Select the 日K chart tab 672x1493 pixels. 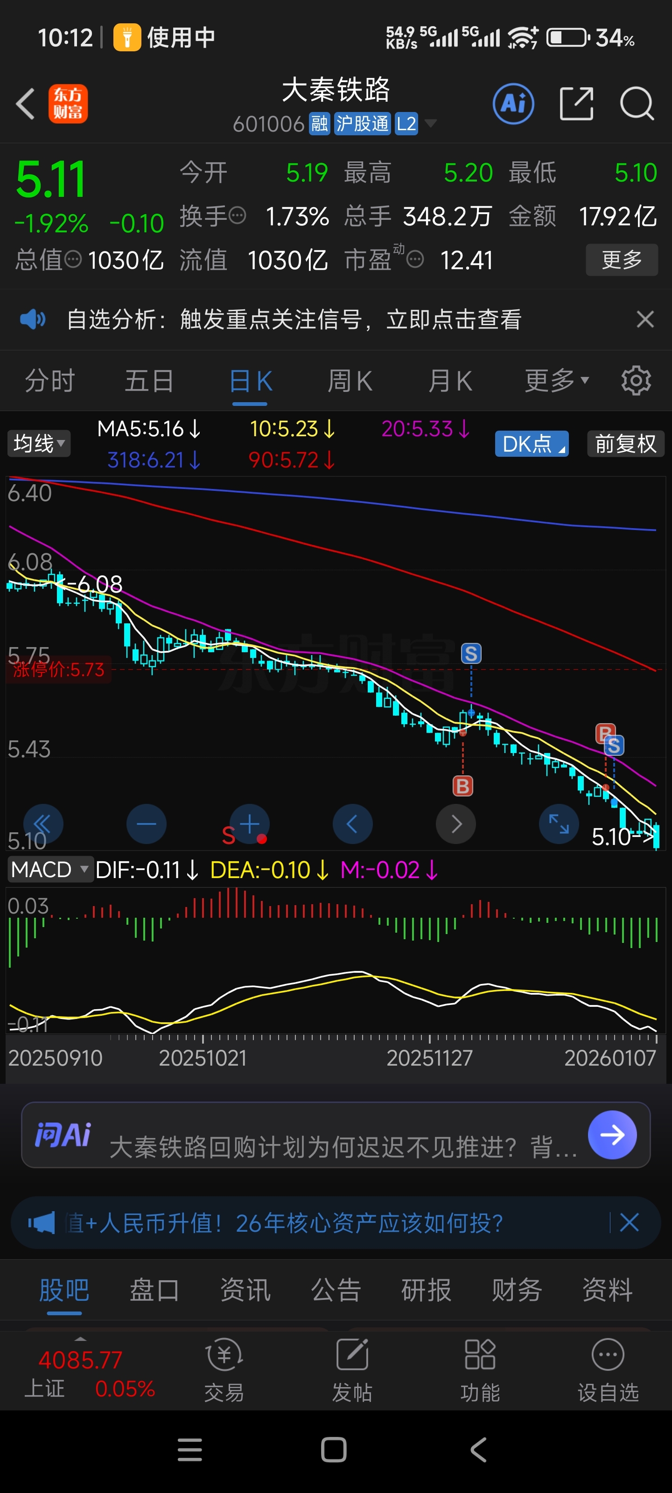pos(251,381)
